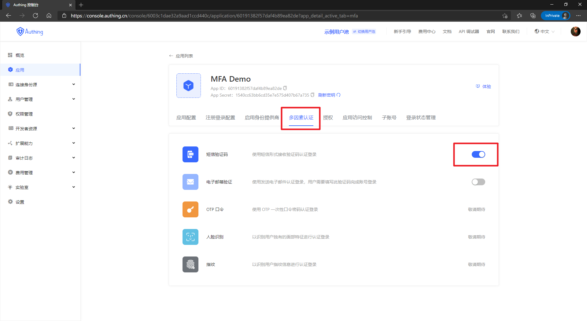Click the OTP 口令 label

click(215, 209)
